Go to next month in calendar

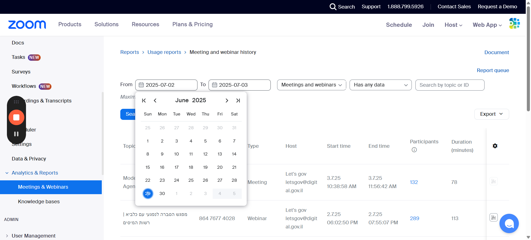(x=227, y=101)
